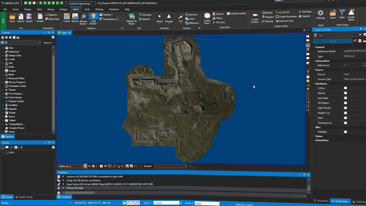Select the Light Model tool
Screen dimensions: 366x206
click(x=93, y=18)
